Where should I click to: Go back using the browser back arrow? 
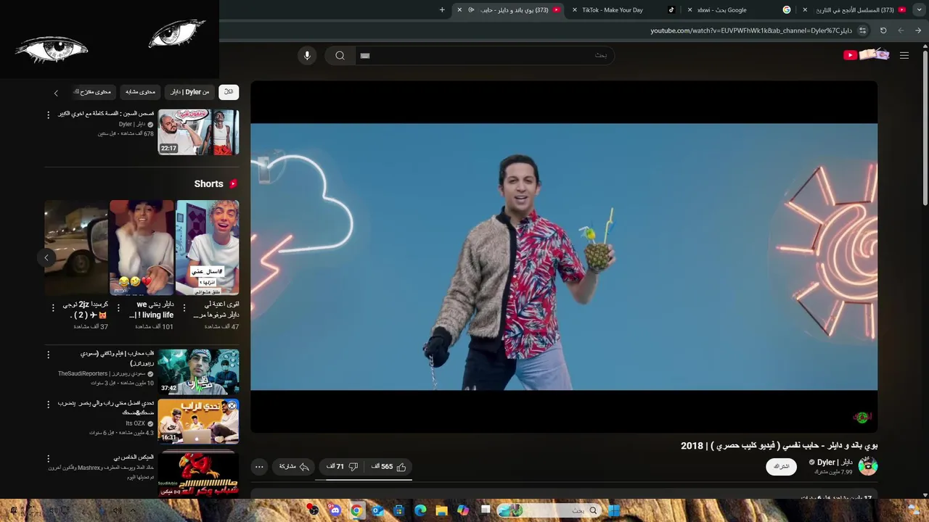[x=918, y=30]
